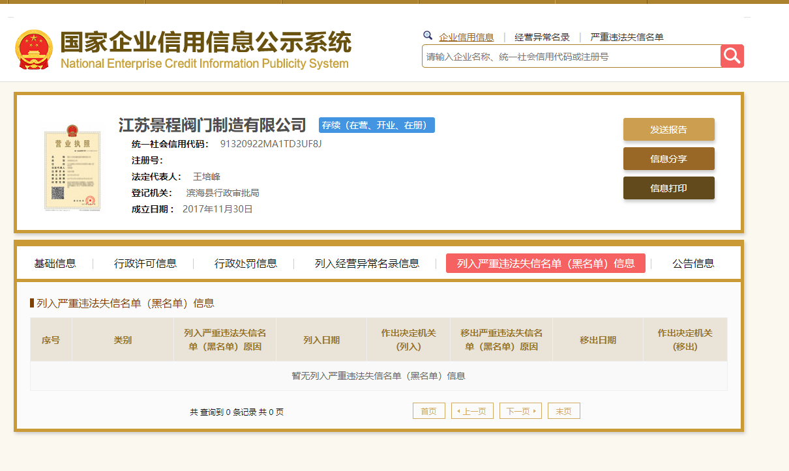Click the 移出日期 column header

[x=598, y=339]
